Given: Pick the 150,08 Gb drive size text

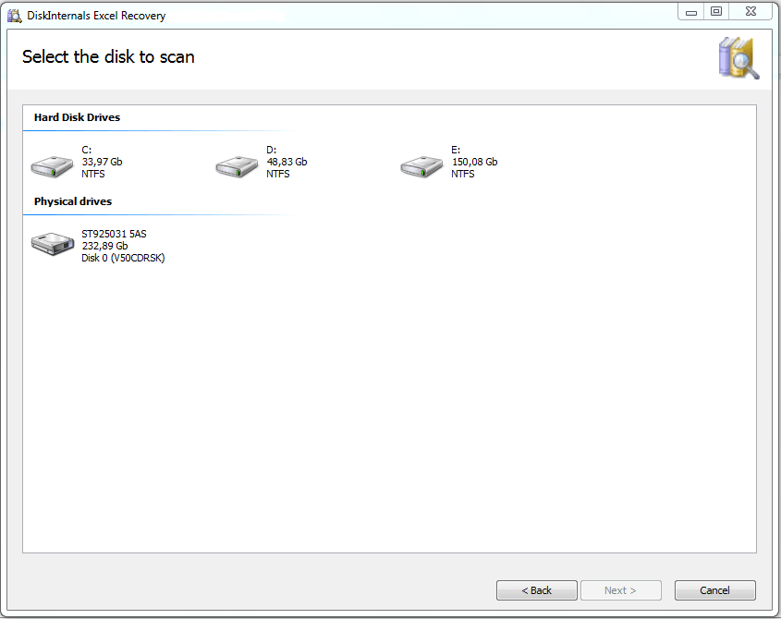Looking at the screenshot, I should click(474, 162).
